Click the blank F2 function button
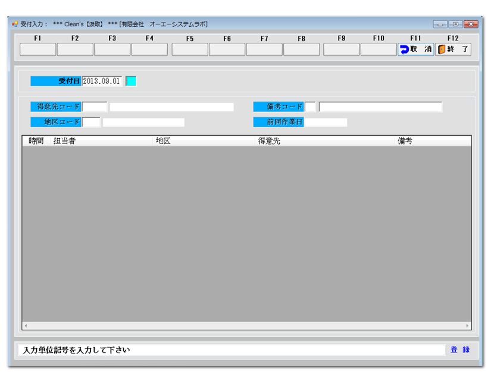Viewport: 488px width, 381px height. click(75, 49)
